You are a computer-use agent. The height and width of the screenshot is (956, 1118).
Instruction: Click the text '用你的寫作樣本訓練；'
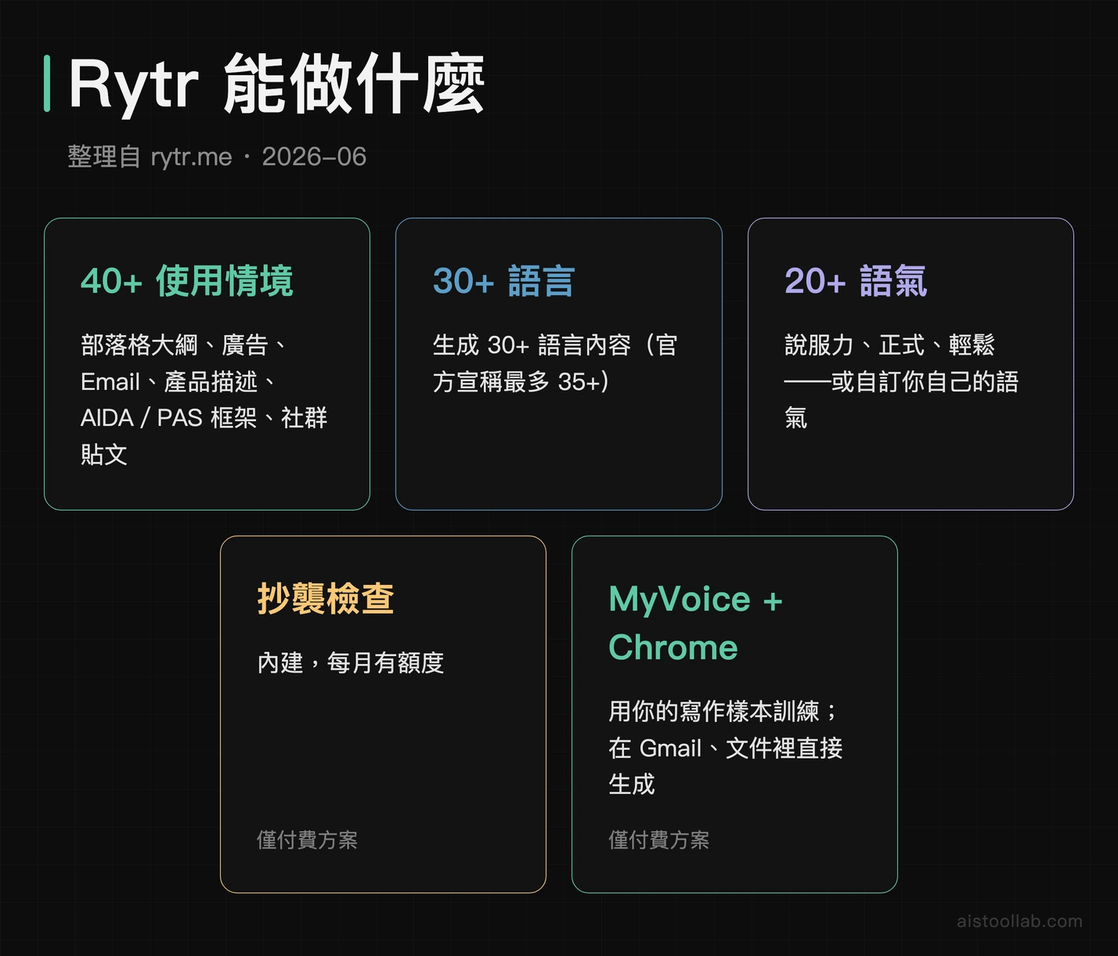723,712
